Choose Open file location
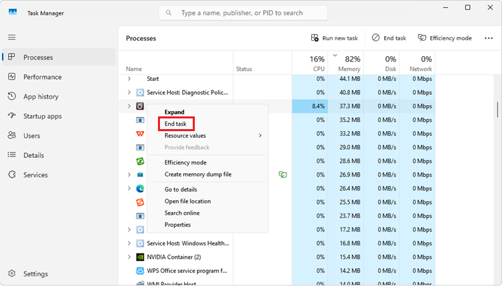 (207, 201)
